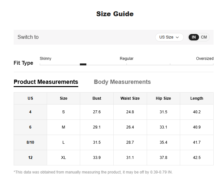Switch units to CM

click(204, 37)
